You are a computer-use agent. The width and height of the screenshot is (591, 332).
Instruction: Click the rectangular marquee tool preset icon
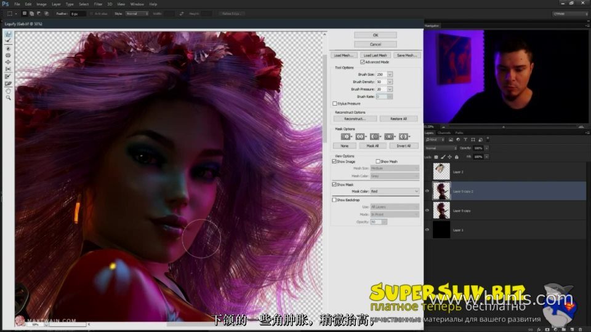tap(10, 14)
